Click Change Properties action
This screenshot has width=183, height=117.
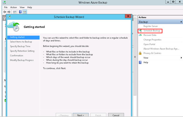[x=152, y=40]
